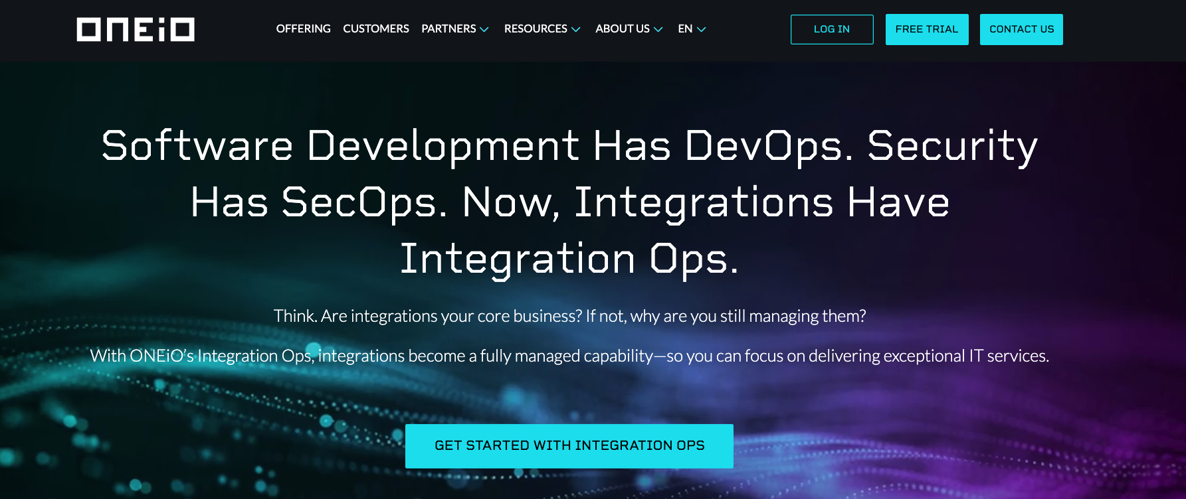Image resolution: width=1186 pixels, height=499 pixels.
Task: Expand the chevron next to RESOURCES
Action: [x=576, y=30]
